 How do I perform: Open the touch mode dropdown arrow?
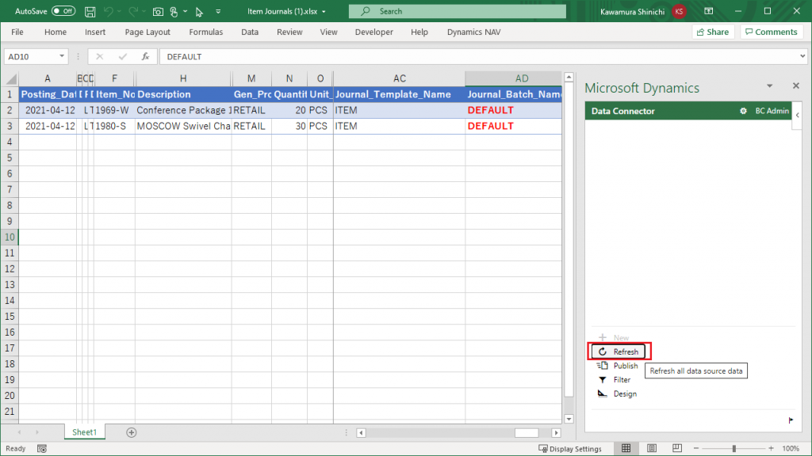tap(185, 11)
